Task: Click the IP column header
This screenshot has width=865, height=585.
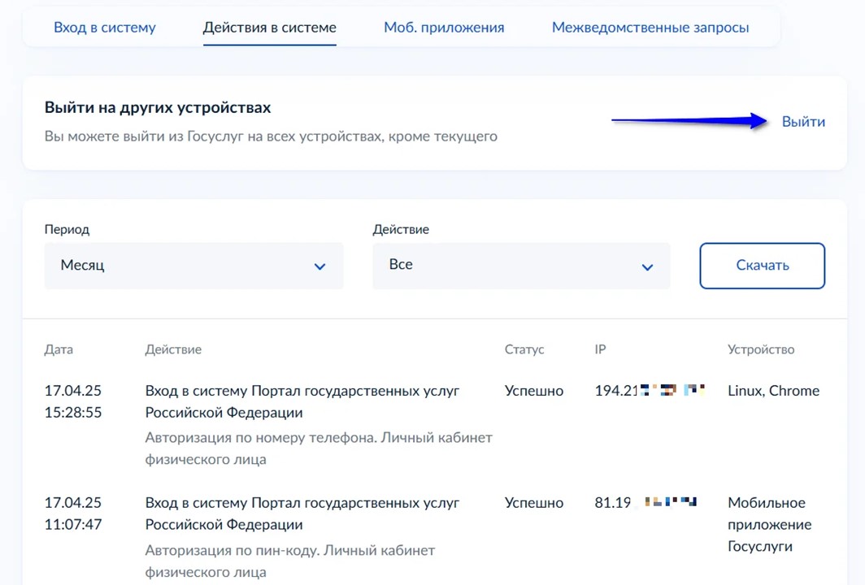Action: [x=600, y=349]
